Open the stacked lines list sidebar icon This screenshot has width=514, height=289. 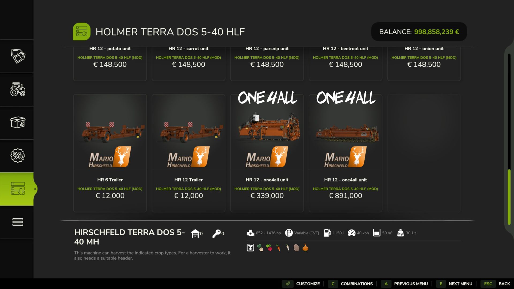(x=18, y=222)
